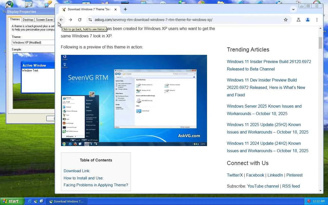Screen dimensions: 328x205
Task: Open the YouTube channel link
Action: pos(263,186)
